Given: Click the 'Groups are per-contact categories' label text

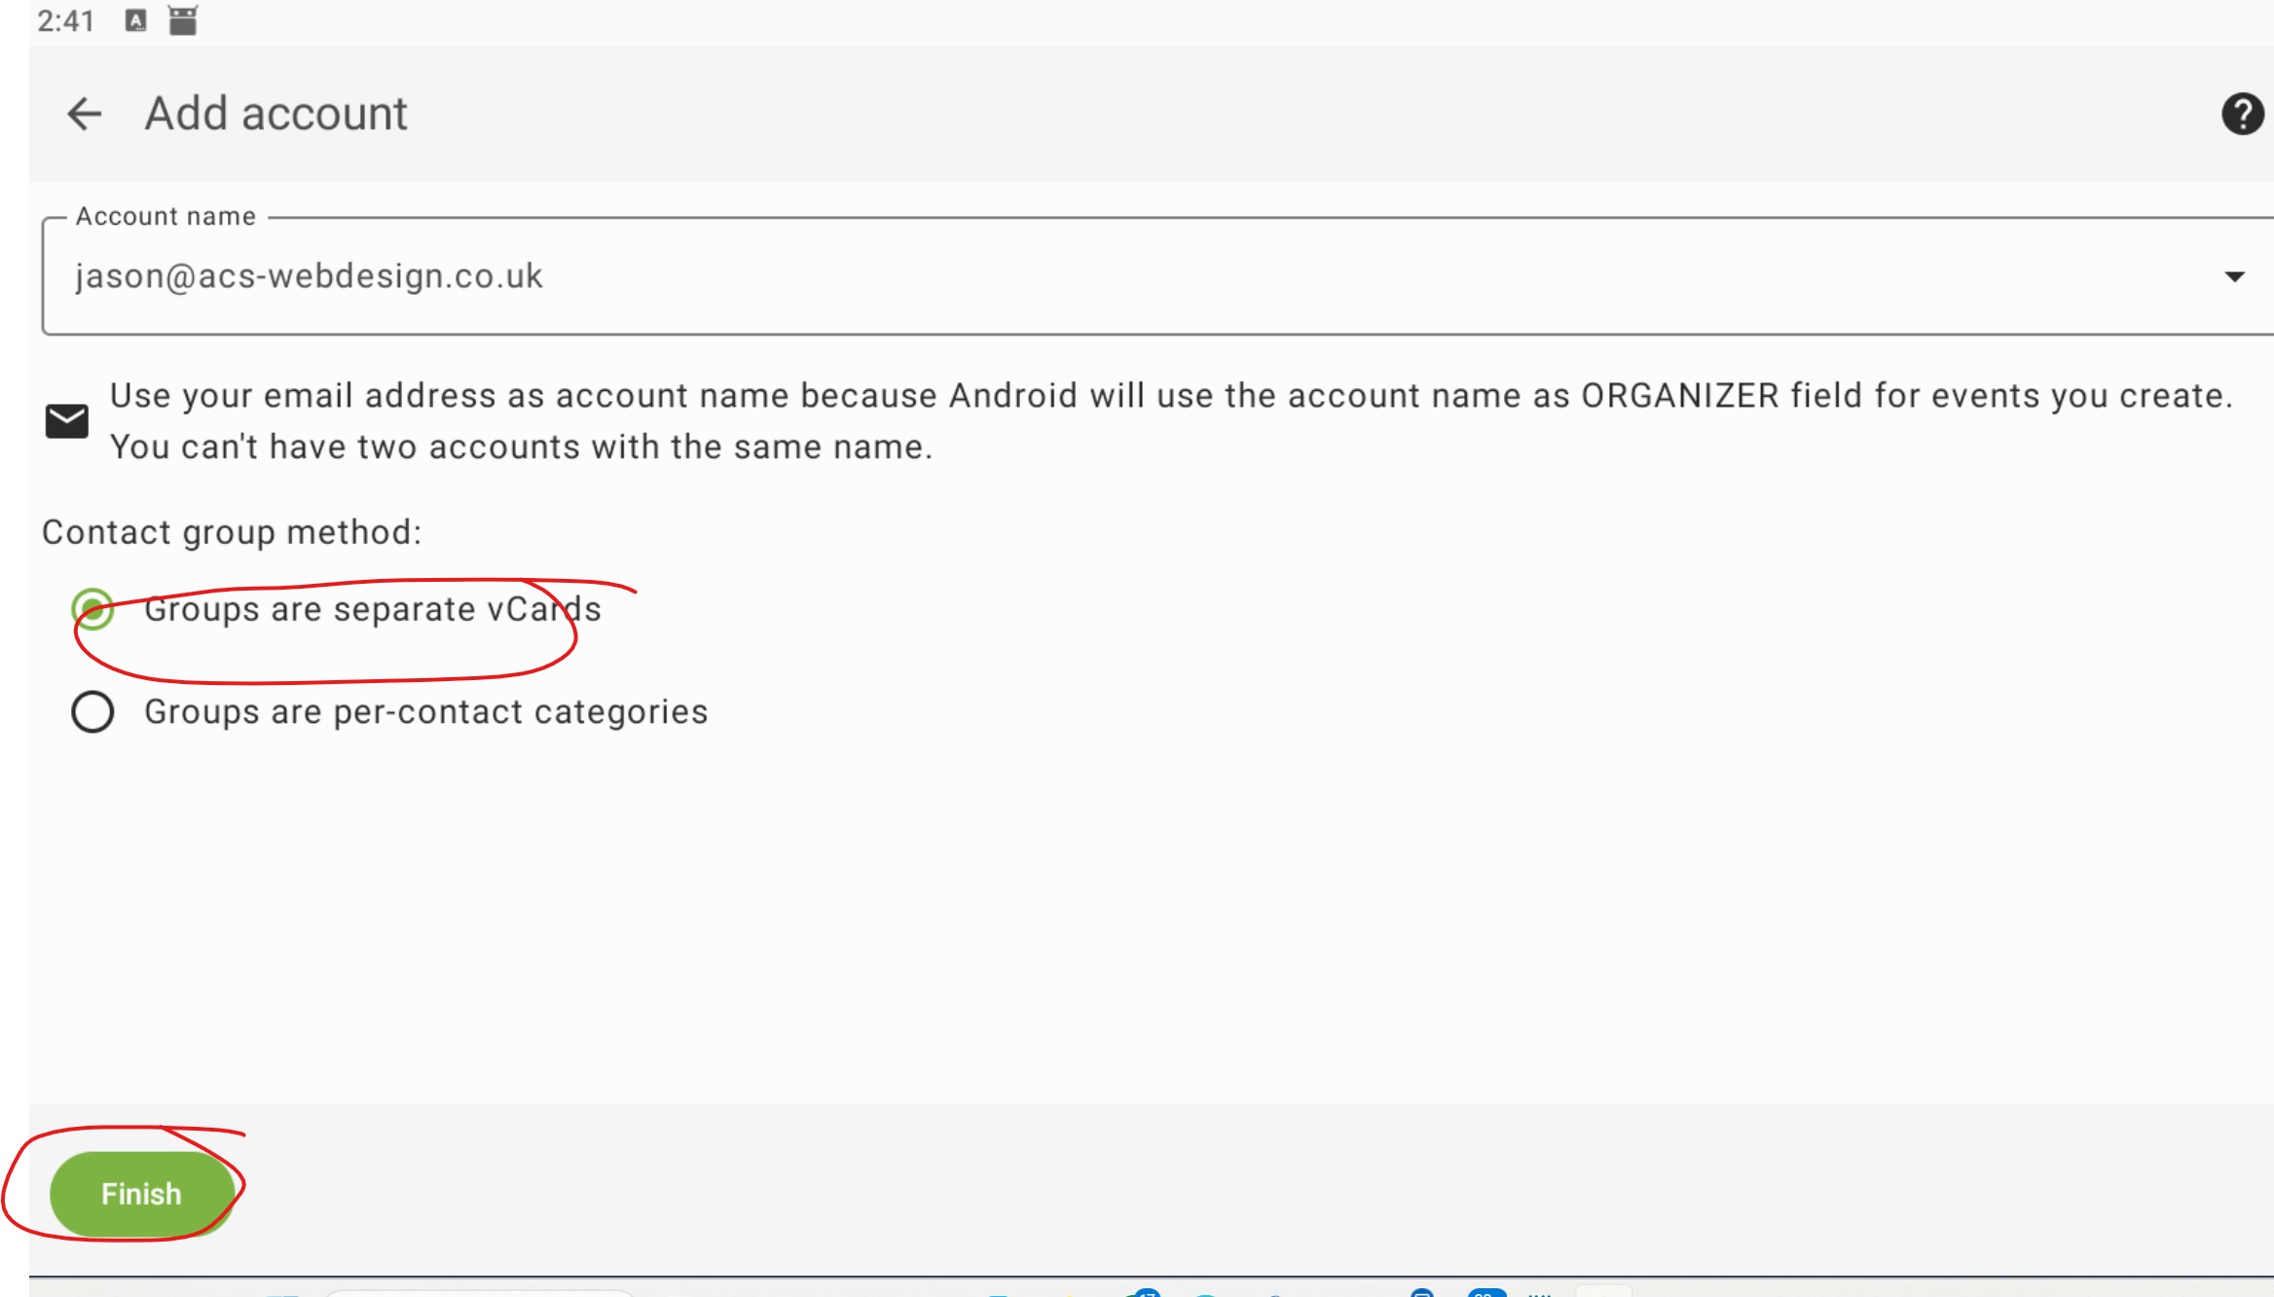Looking at the screenshot, I should (426, 712).
